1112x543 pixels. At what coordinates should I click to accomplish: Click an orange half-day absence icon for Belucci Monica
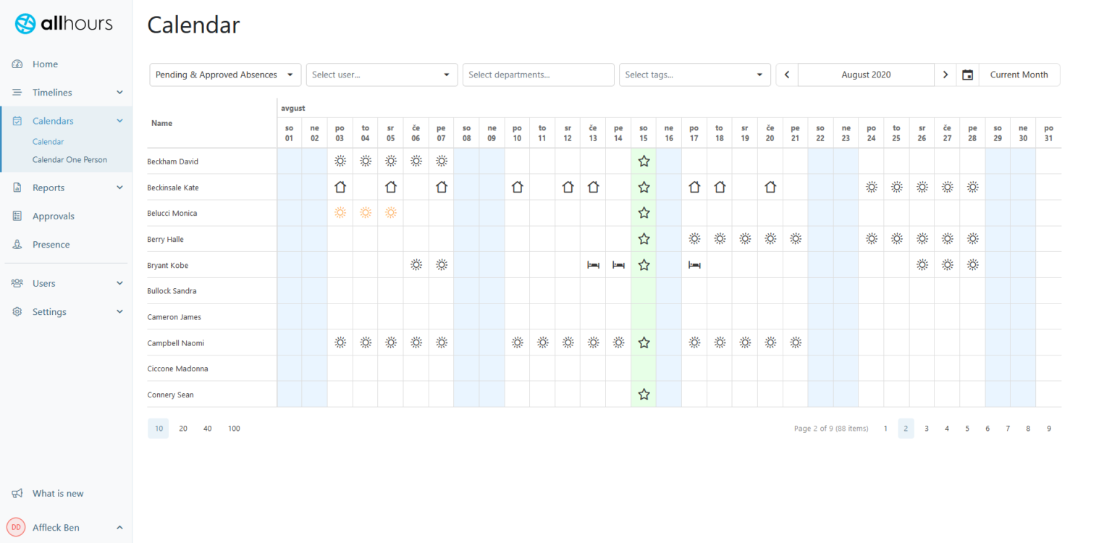[x=366, y=212]
